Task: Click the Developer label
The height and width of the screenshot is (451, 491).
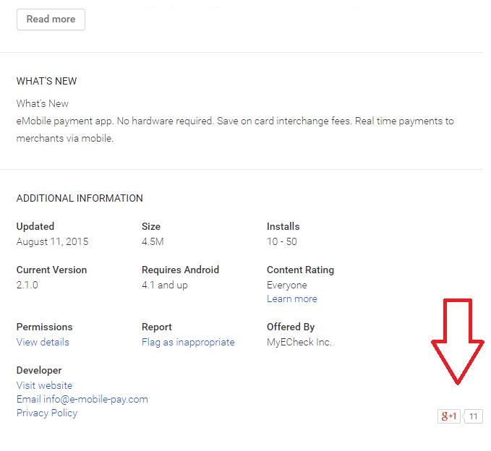Action: click(39, 370)
